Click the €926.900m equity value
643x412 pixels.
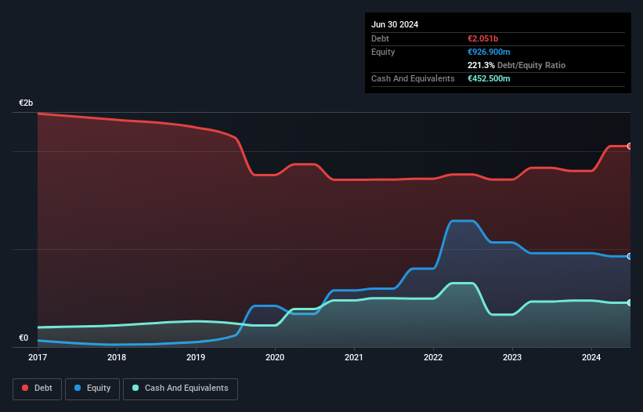pyautogui.click(x=489, y=52)
